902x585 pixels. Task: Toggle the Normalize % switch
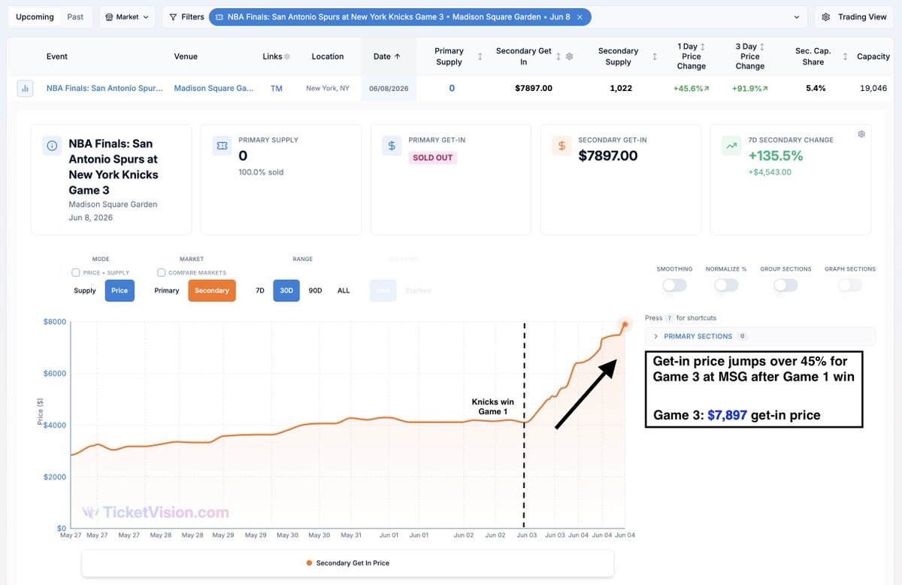coord(726,286)
